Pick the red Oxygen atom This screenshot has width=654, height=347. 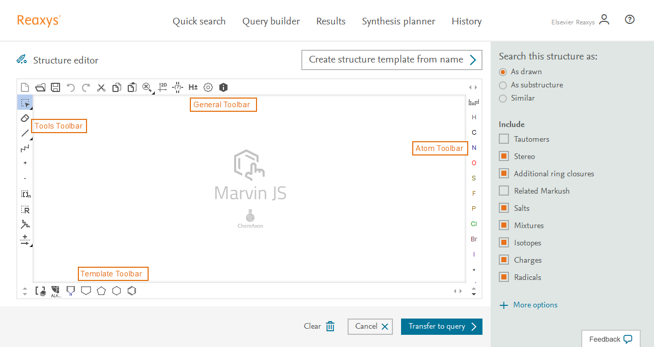(x=474, y=163)
